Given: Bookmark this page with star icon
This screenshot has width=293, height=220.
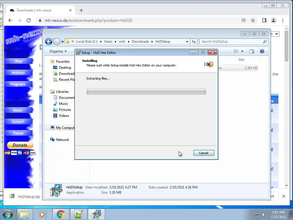Looking at the screenshot, I should point(253,20).
